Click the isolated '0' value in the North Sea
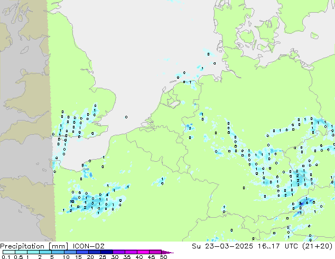Image resolution: width=335 pixels, height=259 pixels. 126,117
